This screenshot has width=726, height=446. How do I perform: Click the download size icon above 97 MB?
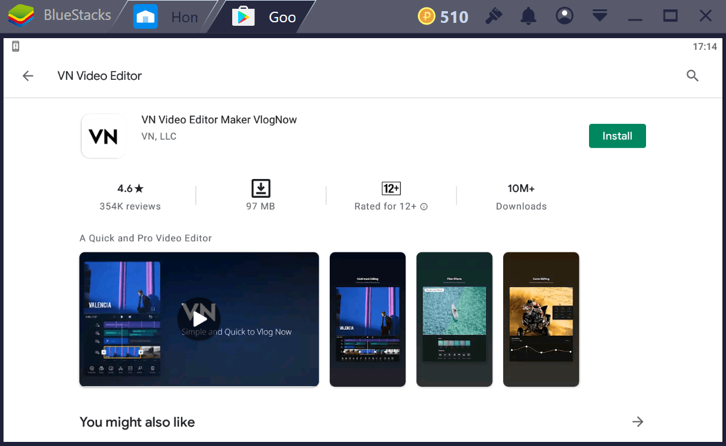coord(260,188)
